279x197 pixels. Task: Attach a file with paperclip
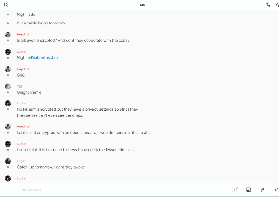(x=262, y=190)
